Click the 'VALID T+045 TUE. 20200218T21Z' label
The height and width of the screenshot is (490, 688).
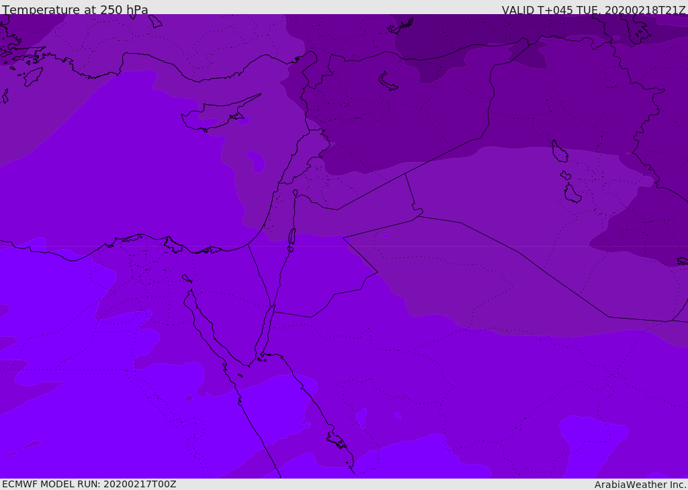[x=594, y=10]
